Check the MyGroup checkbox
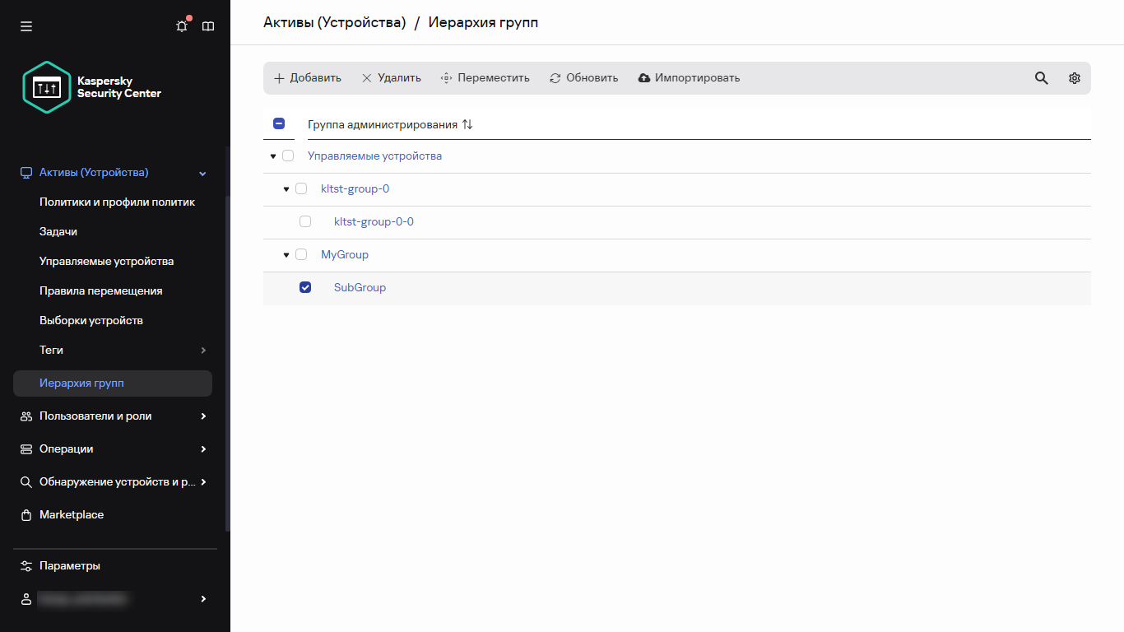The height and width of the screenshot is (632, 1124). [301, 254]
